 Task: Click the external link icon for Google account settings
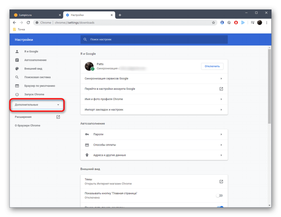point(221,89)
